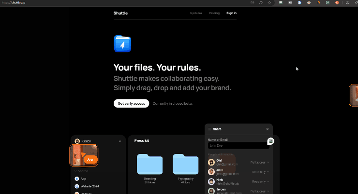Image resolution: width=358 pixels, height=194 pixels.
Task: Add this page to browser favorites
Action: click(x=269, y=3)
